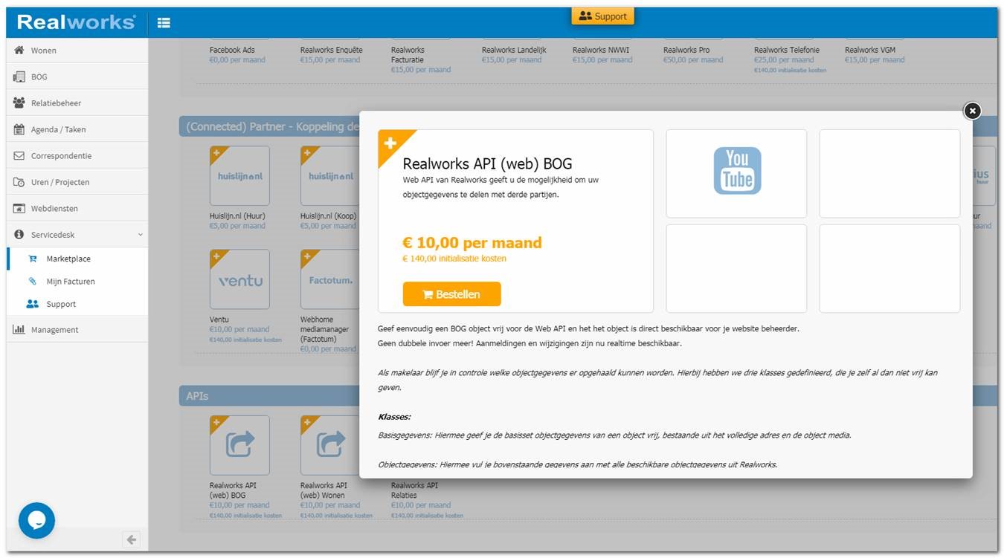Open Uren / Projecten in the sidebar

(77, 182)
